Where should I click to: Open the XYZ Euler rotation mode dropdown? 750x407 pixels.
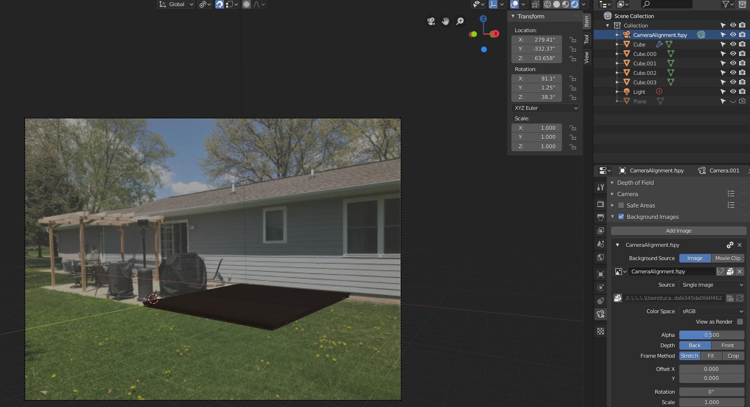(x=546, y=108)
